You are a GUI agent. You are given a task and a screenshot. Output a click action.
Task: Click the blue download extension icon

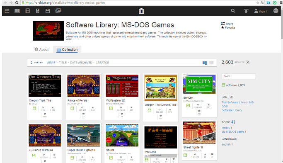[268, 3]
